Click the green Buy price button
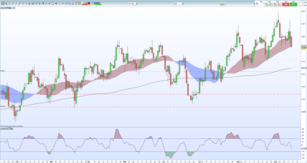 coord(293,5)
